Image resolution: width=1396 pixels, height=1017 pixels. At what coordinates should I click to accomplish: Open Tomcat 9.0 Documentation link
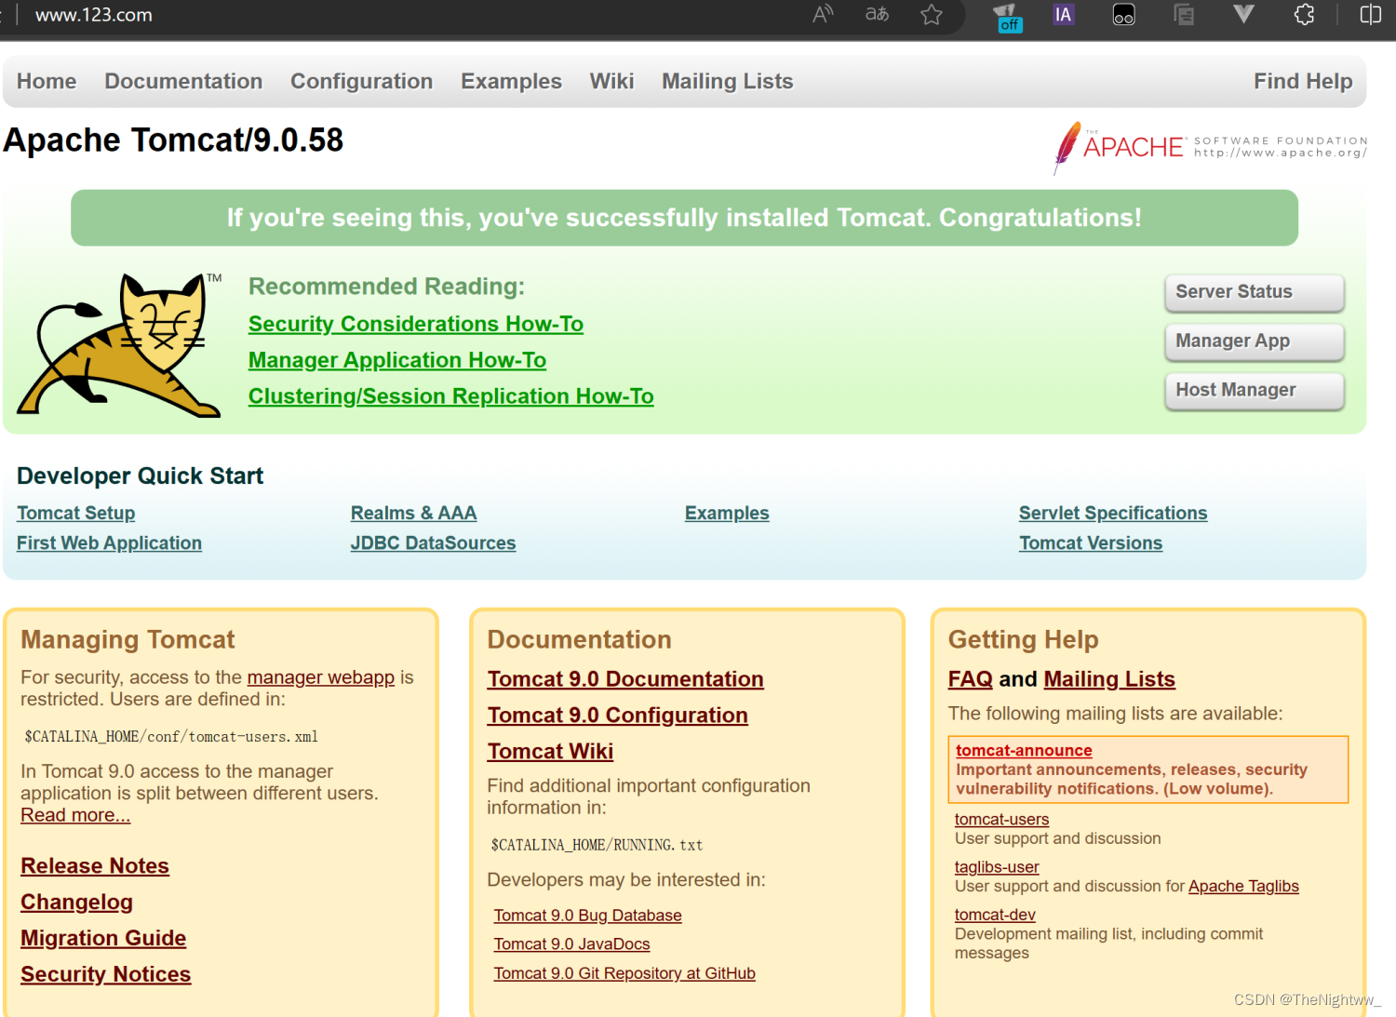tap(625, 680)
